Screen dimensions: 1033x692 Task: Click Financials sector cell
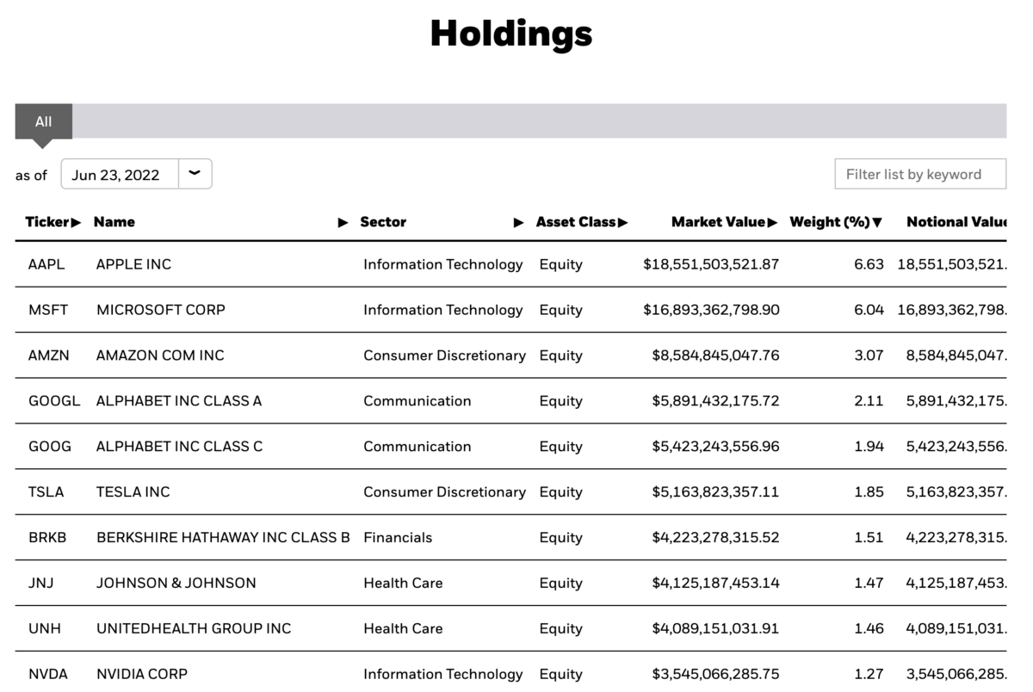[x=398, y=538]
